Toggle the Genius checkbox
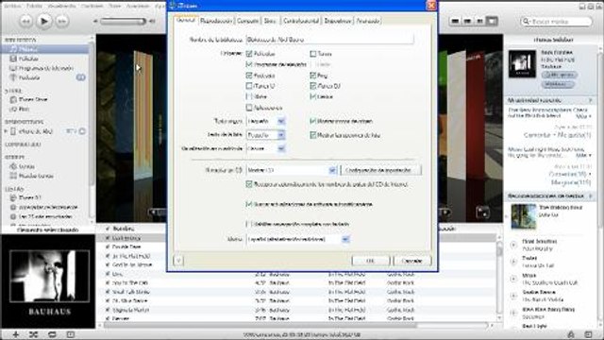Viewport: 604px width, 340px height. pyautogui.click(x=313, y=96)
